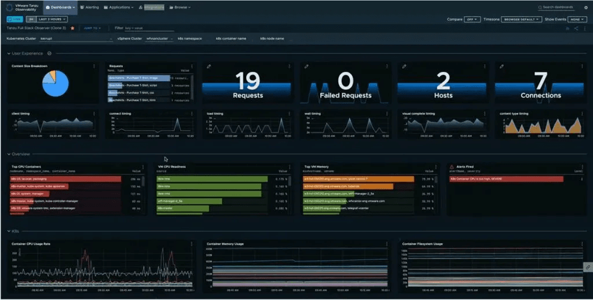The image size is (593, 300).
Task: Toggle the Live mode button
Action: click(14, 19)
